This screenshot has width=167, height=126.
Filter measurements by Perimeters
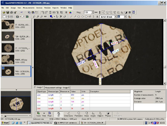click(x=79, y=114)
